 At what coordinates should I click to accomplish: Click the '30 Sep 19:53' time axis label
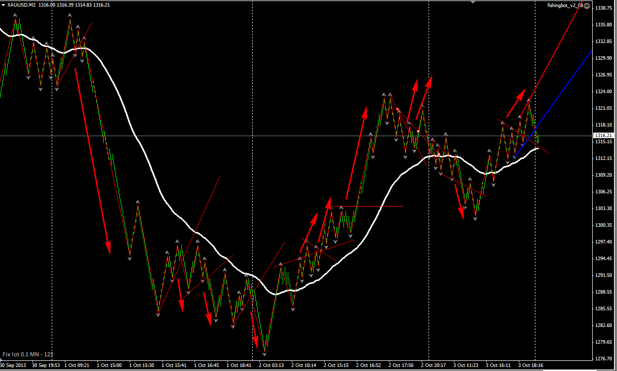46,365
